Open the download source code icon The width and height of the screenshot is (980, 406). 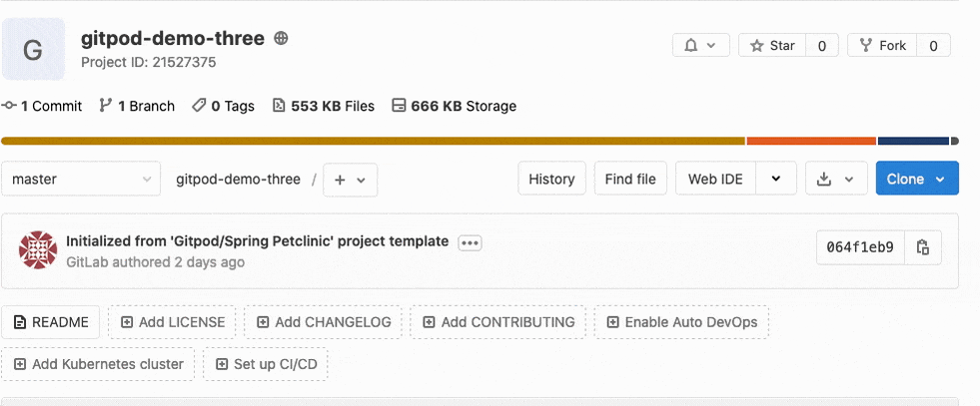pos(836,179)
